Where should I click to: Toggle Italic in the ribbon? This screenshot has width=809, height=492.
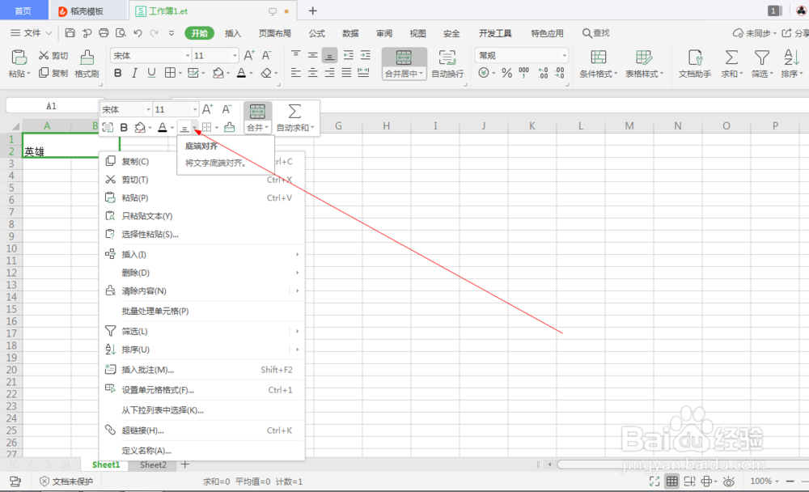coord(134,73)
